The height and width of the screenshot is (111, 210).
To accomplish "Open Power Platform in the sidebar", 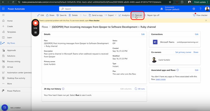I will (14, 91).
